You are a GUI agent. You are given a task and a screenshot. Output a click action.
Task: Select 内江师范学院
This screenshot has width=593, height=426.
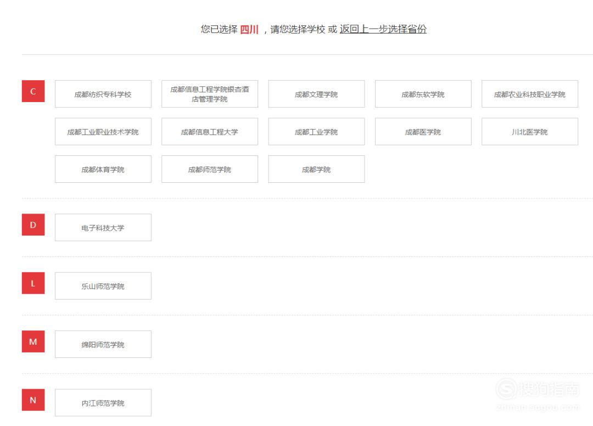click(103, 402)
